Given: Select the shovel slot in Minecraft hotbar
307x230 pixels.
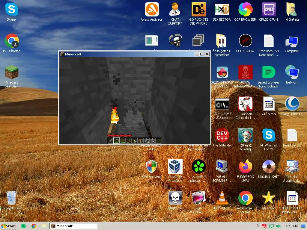Looking at the screenshot, I should (129, 140).
